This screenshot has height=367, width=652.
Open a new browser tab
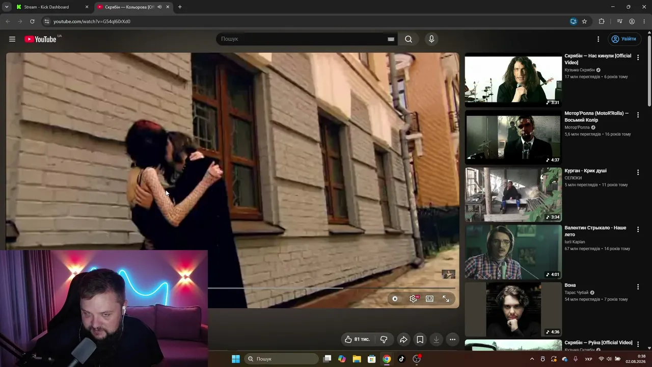coord(180,7)
